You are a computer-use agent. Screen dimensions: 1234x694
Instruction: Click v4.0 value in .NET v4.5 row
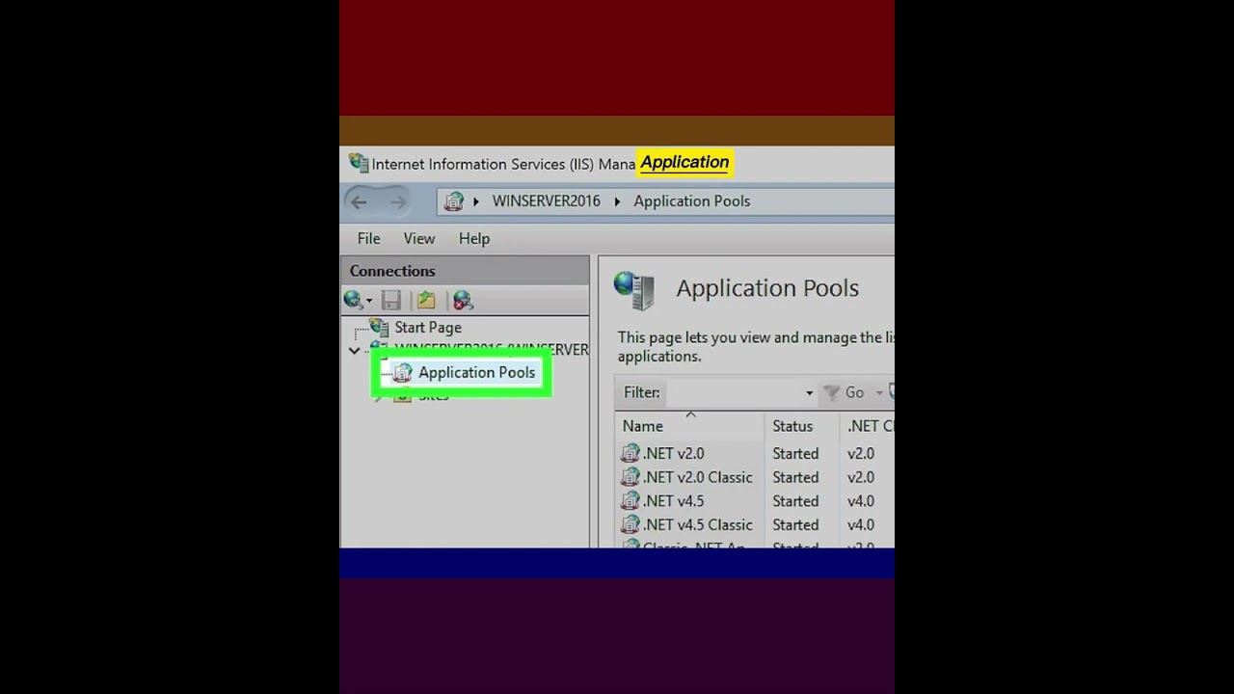861,501
